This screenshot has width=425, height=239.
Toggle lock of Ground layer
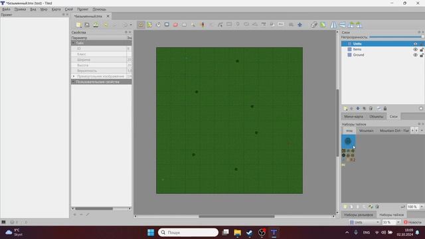coord(422,54)
